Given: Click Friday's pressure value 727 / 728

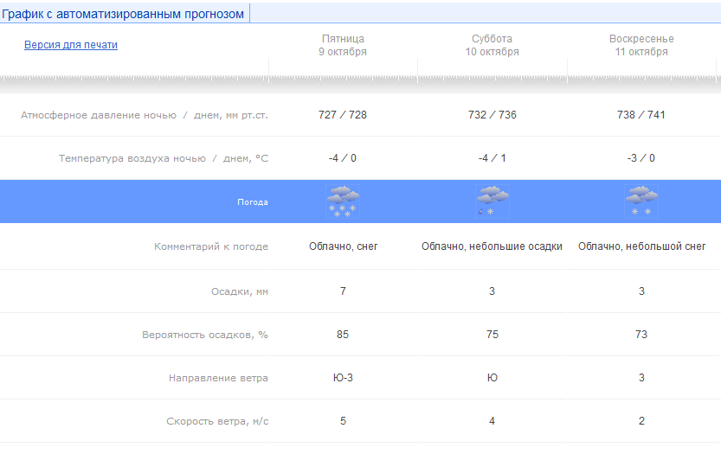Looking at the screenshot, I should tap(343, 115).
